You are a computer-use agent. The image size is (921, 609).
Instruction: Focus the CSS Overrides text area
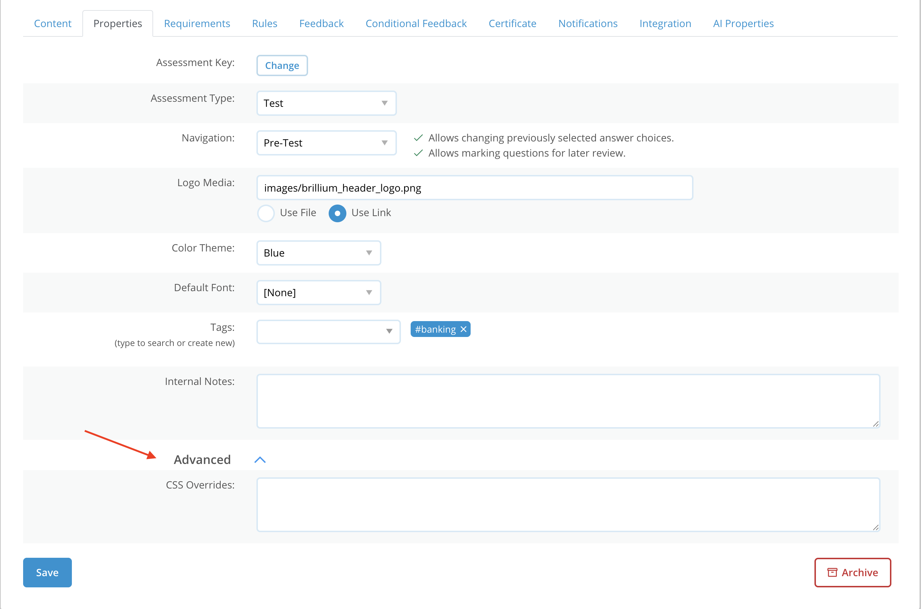[x=568, y=505]
